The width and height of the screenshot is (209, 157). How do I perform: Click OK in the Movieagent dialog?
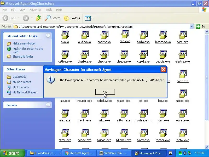click(x=105, y=92)
